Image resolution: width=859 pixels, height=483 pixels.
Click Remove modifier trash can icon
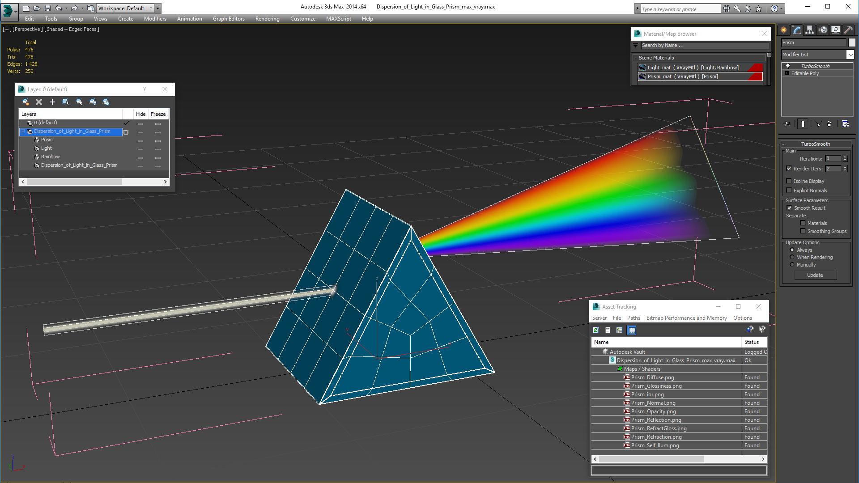[829, 124]
